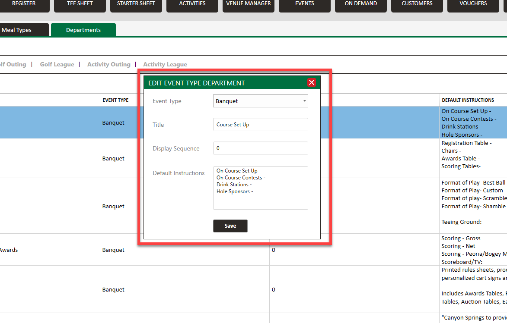Click the Display Sequence field

[261, 148]
